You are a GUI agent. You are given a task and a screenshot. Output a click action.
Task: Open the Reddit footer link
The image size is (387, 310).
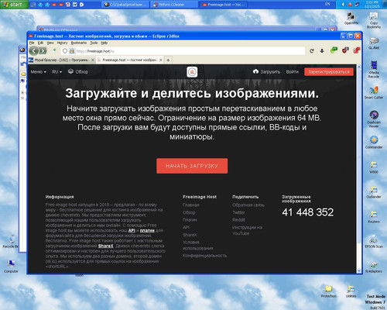click(x=238, y=220)
